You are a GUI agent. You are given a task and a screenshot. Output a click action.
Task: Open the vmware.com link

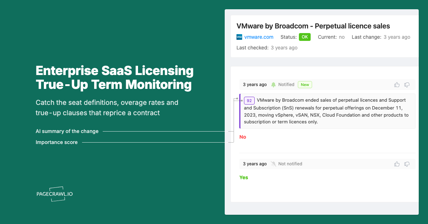[259, 37]
